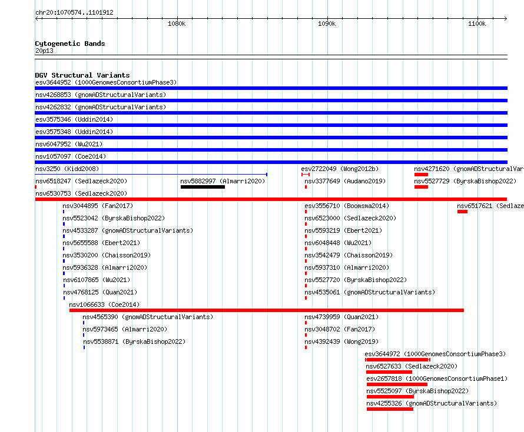Select nsv6048448 (Wu2021) label

pyautogui.click(x=338, y=243)
